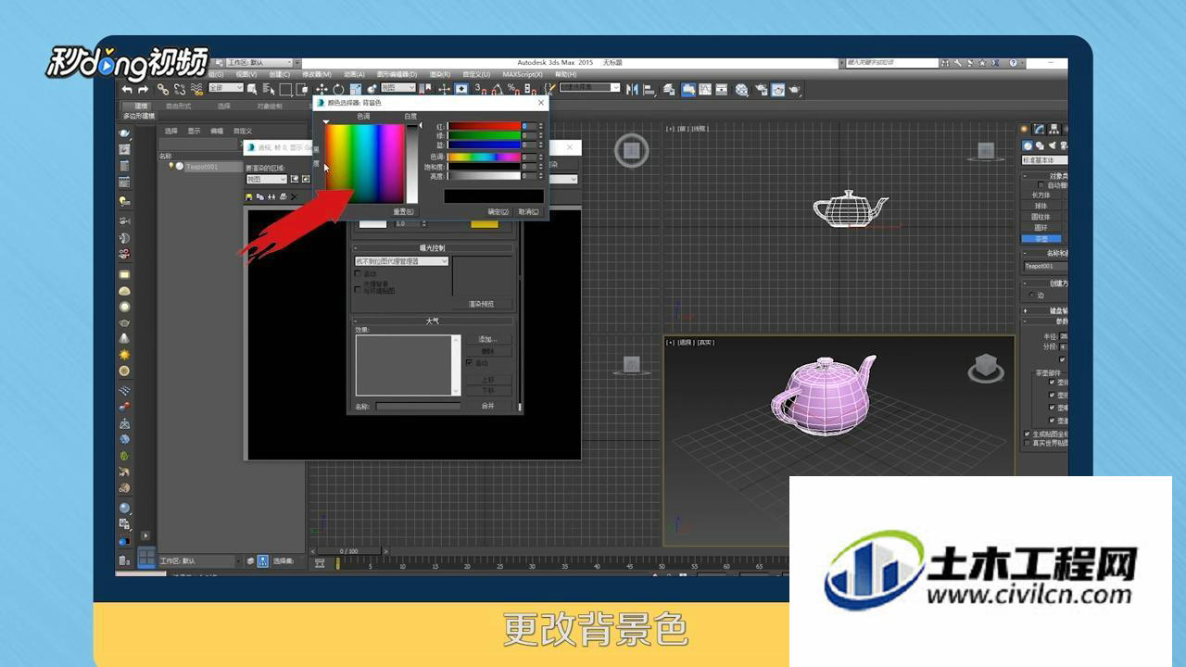Select Lights category icon in Create panel
The height and width of the screenshot is (667, 1186).
[1052, 145]
